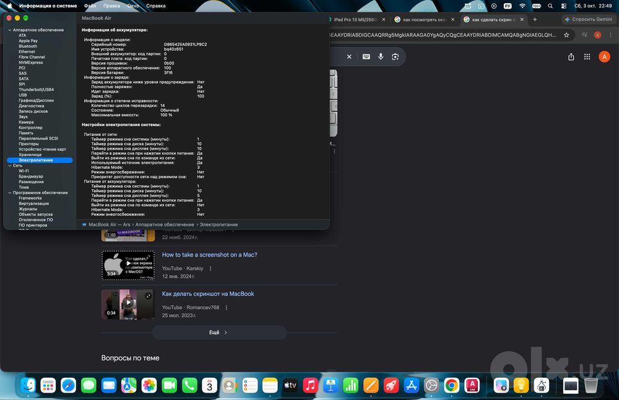619x400 pixels.
Task: Select Wi-Fi under Сеть
Action: click(x=24, y=171)
